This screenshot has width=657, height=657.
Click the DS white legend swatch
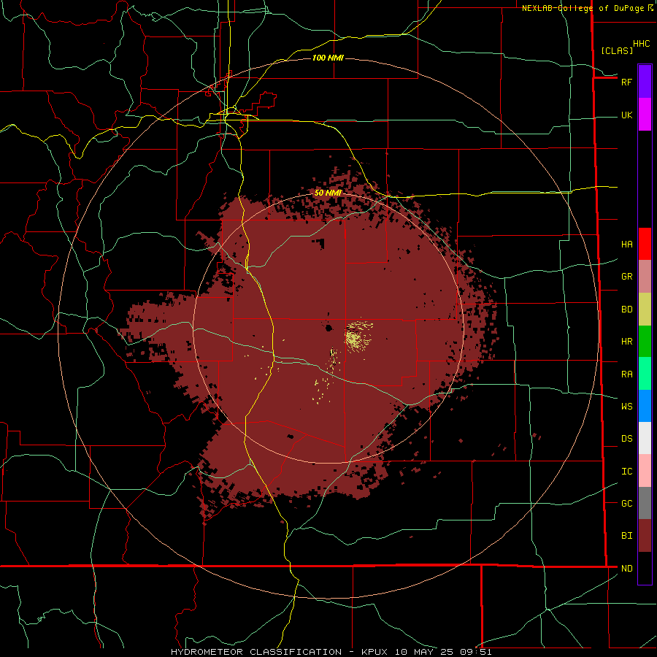point(645,438)
